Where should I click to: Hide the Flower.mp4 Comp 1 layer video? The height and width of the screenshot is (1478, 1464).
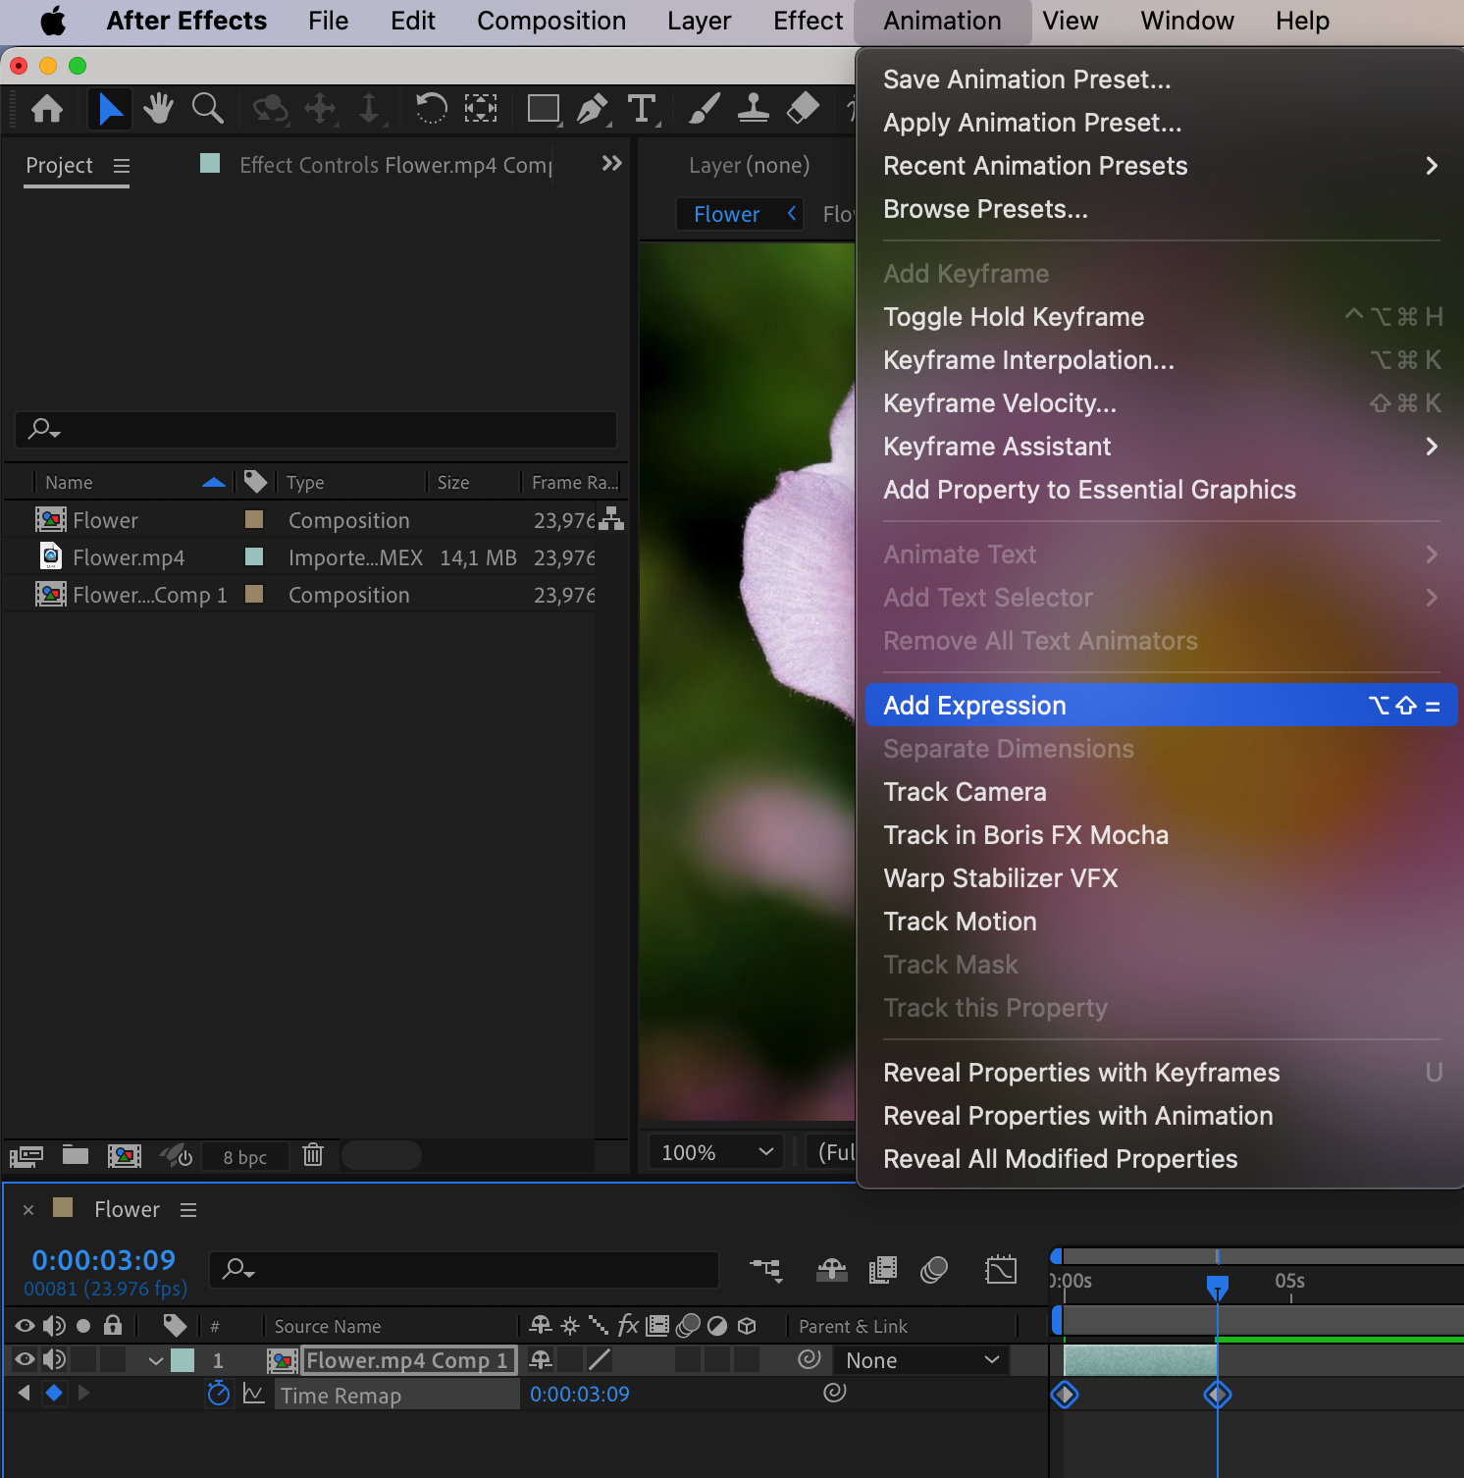tap(25, 1359)
